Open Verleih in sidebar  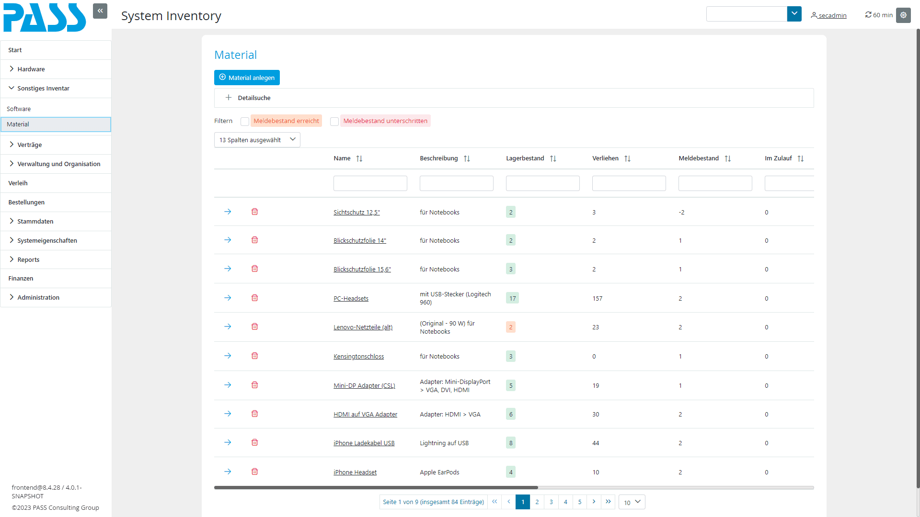(56, 183)
